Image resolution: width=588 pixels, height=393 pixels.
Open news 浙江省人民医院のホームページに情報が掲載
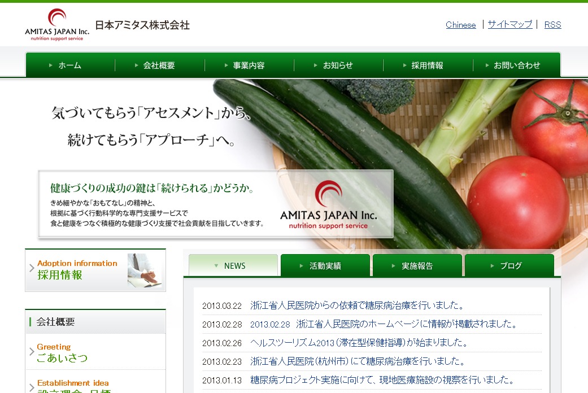coord(384,324)
